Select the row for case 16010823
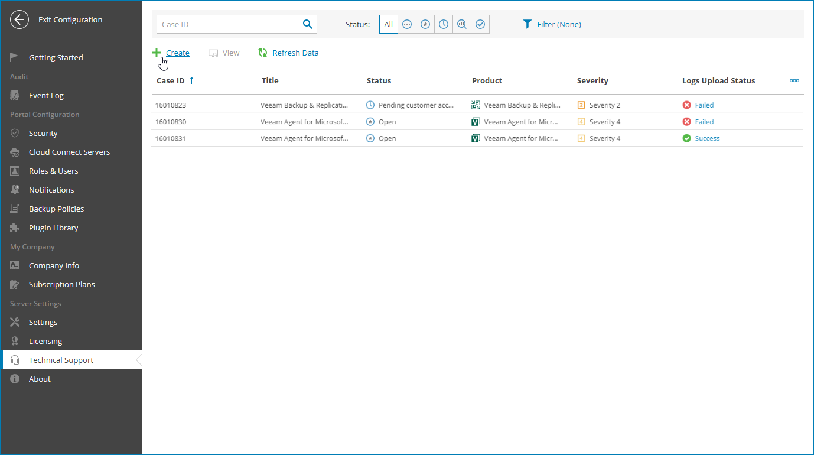814x455 pixels. point(477,105)
